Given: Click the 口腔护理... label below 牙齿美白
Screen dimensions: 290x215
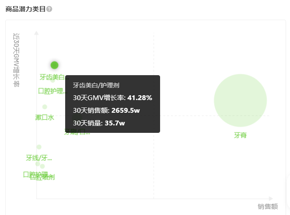Looking at the screenshot, I should [52, 91].
